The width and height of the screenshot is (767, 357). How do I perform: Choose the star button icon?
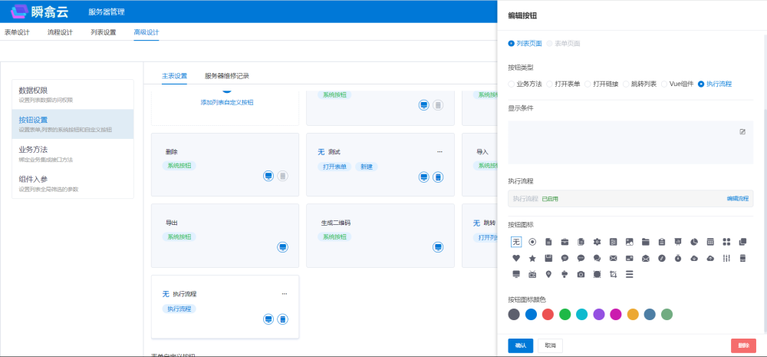pos(532,258)
